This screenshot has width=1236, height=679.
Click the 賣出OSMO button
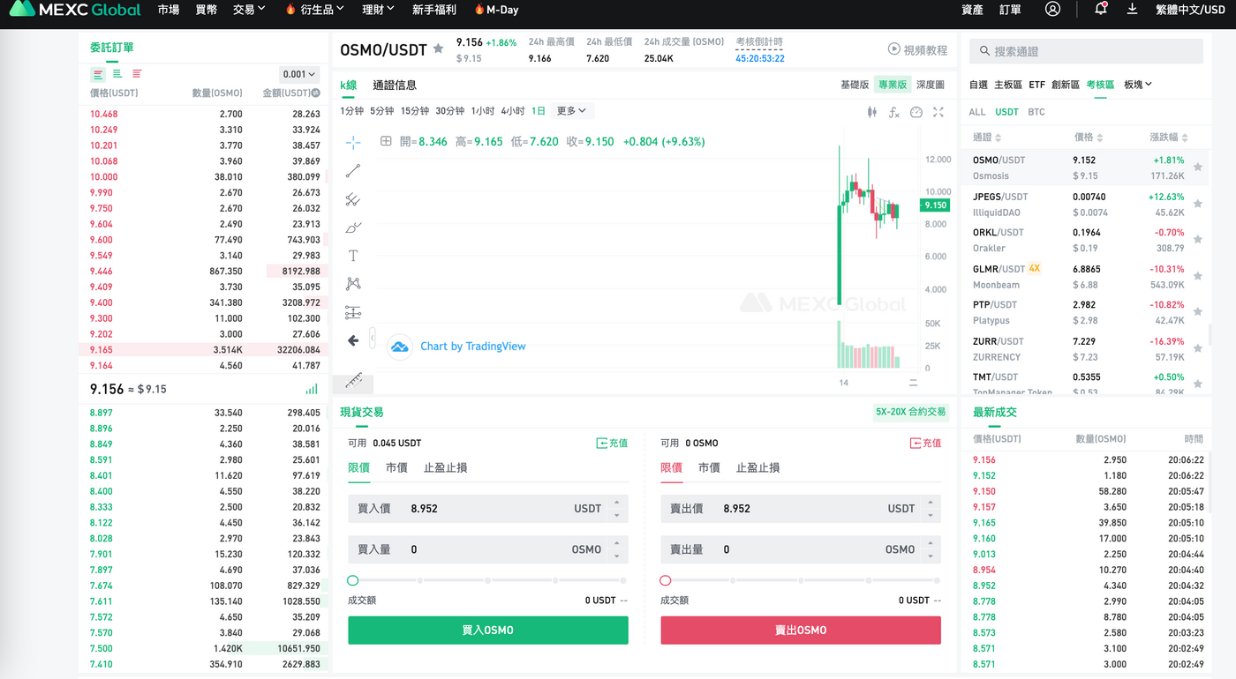click(801, 630)
